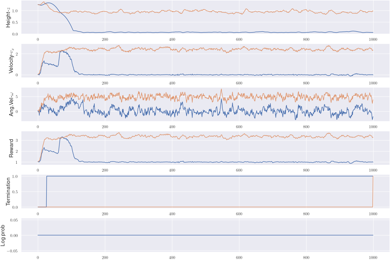
Task: Click the y-tick 2 on the Velocity plot
Action: click(16, 54)
